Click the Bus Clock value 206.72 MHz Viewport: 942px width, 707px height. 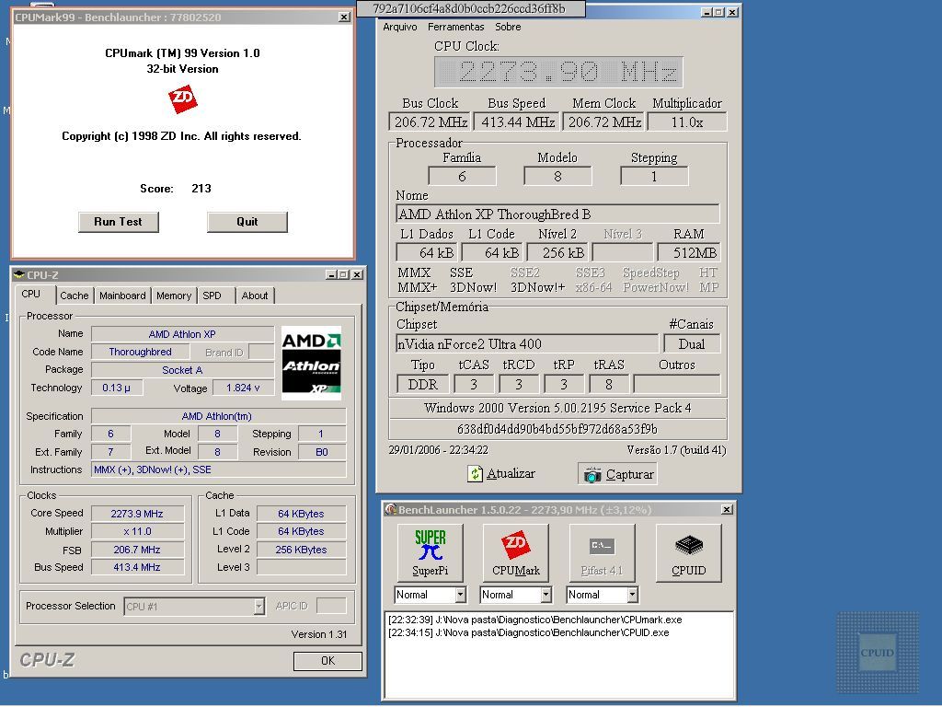(x=431, y=122)
